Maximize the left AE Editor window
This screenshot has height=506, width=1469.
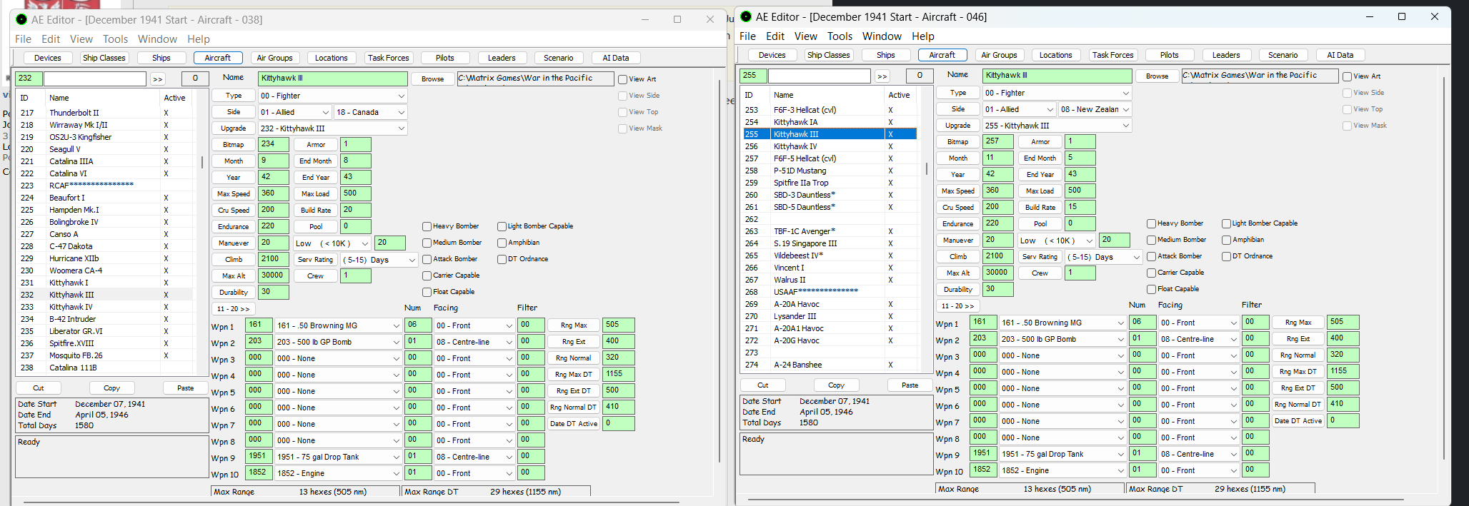pos(677,19)
